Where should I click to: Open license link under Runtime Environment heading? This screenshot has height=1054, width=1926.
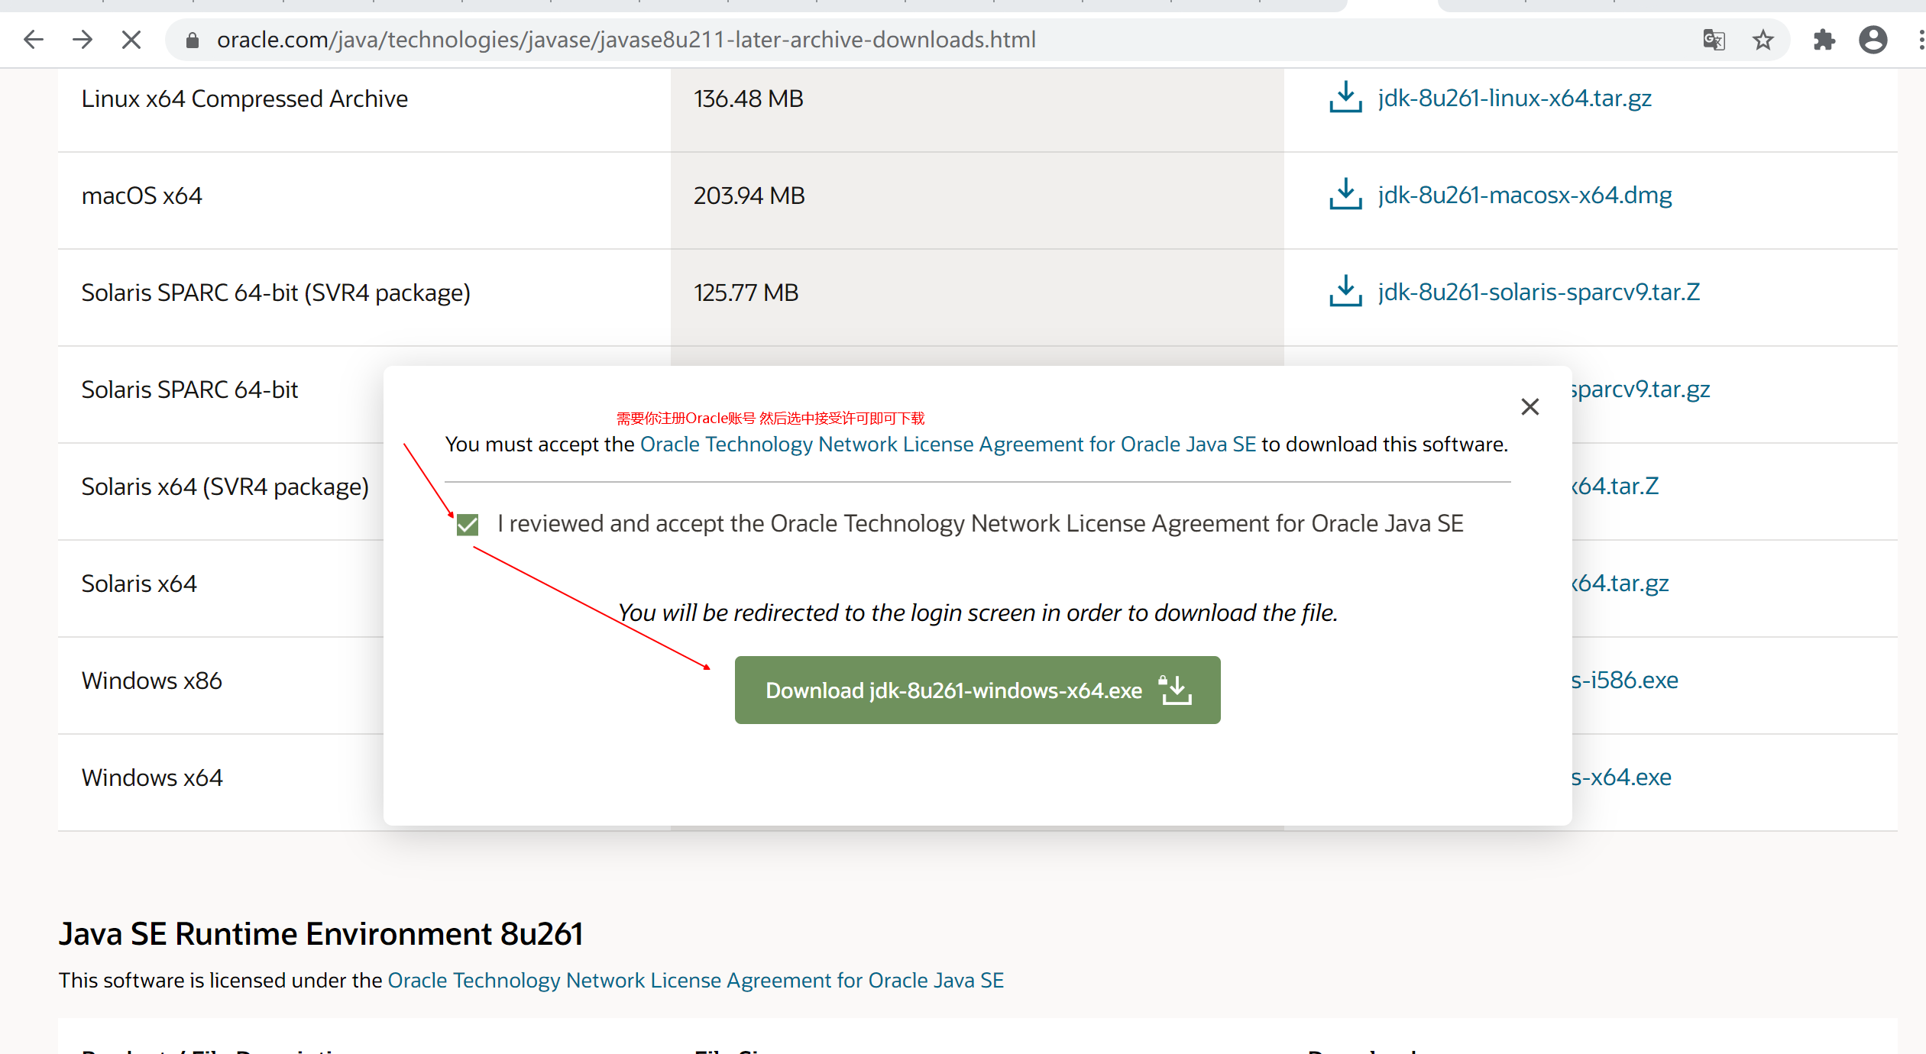695,981
